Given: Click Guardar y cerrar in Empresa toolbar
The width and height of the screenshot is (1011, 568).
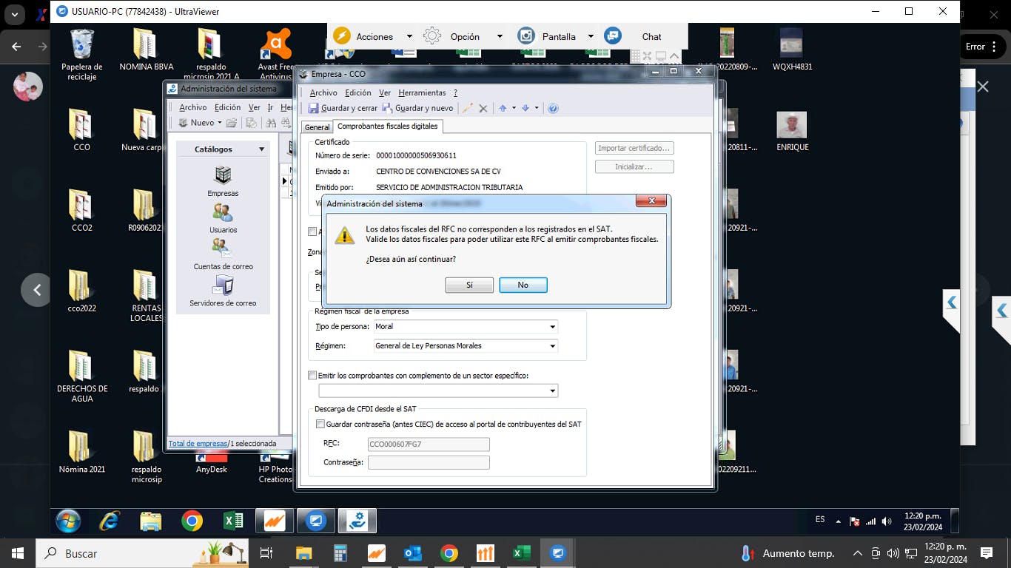Looking at the screenshot, I should [x=343, y=108].
